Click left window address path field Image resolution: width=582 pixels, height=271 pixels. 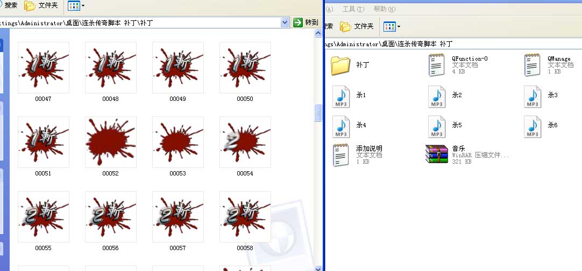(140, 23)
